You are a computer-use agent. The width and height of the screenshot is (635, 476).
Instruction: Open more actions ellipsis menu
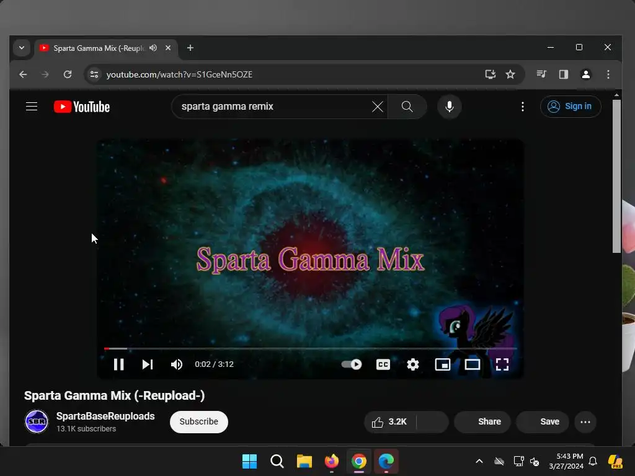pos(585,421)
